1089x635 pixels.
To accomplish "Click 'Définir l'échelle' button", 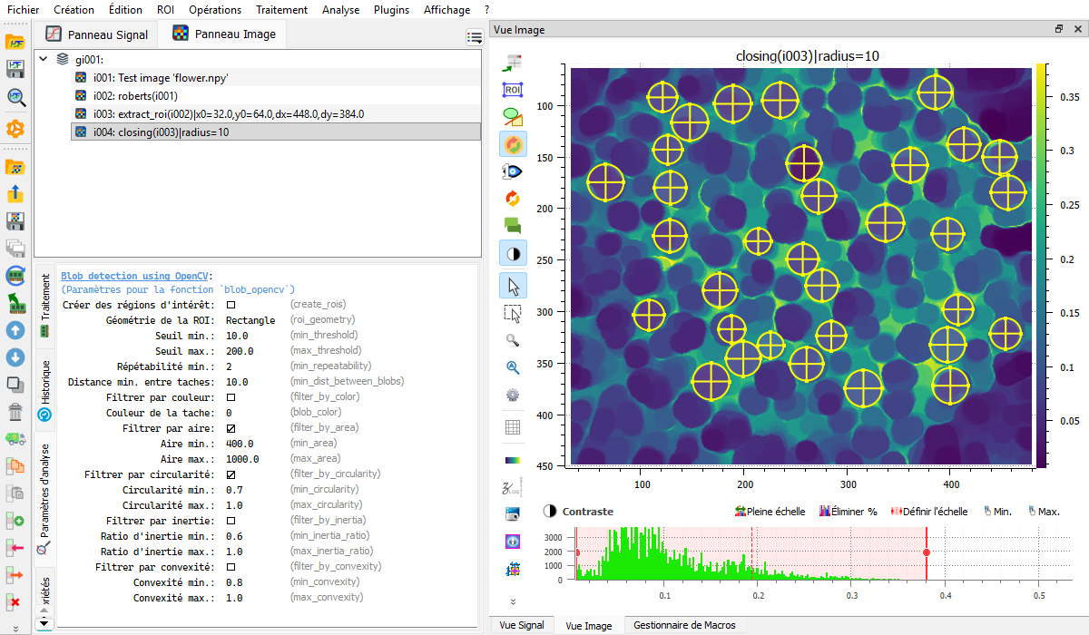I will point(928,512).
